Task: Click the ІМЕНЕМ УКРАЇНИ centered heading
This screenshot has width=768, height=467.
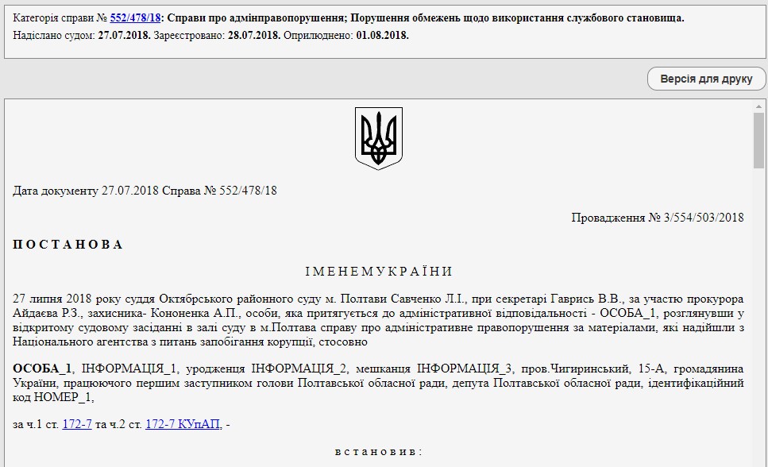Action: [x=378, y=272]
